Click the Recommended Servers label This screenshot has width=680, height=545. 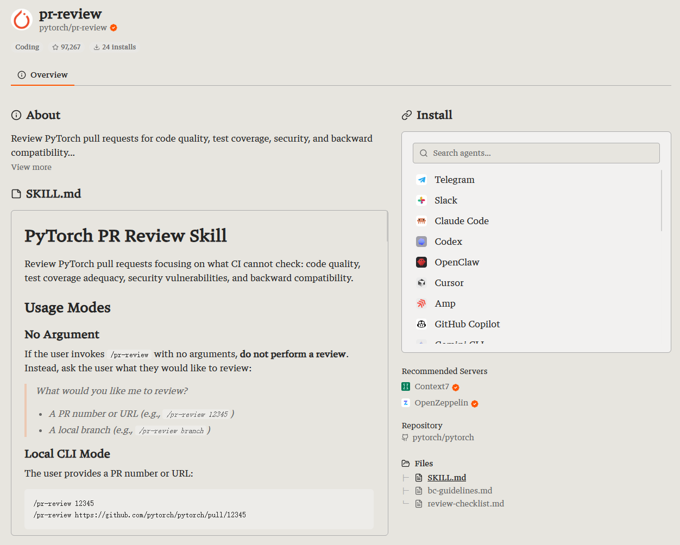coord(444,371)
